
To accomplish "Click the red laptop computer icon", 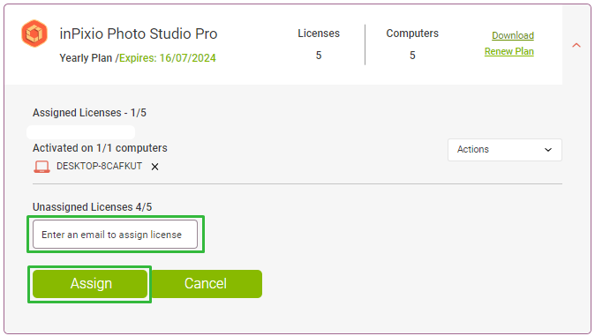I will (41, 167).
